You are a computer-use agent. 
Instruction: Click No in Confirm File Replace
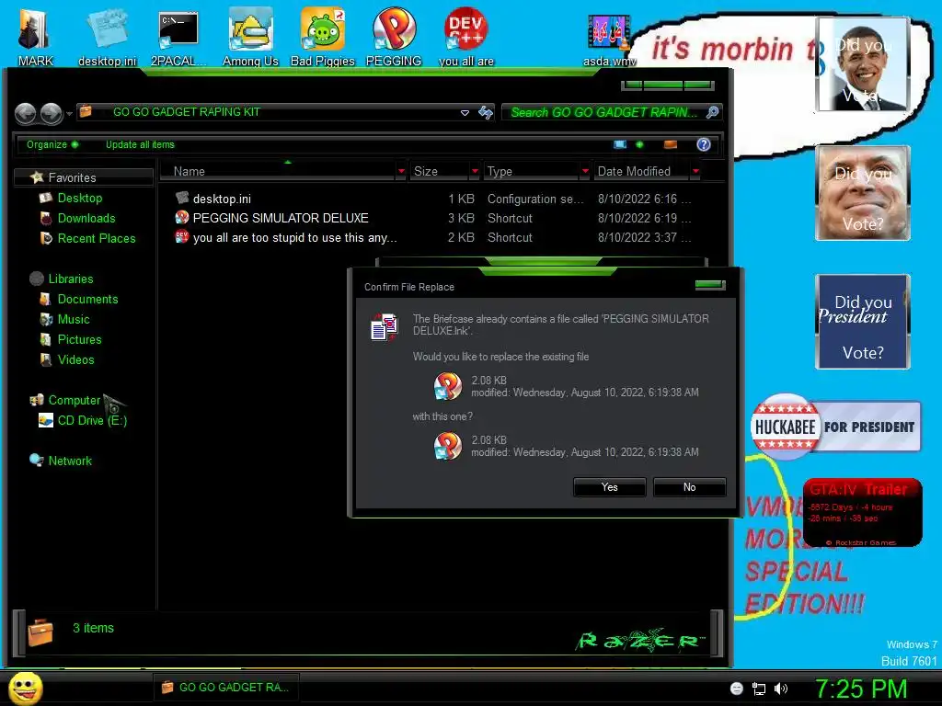(690, 487)
